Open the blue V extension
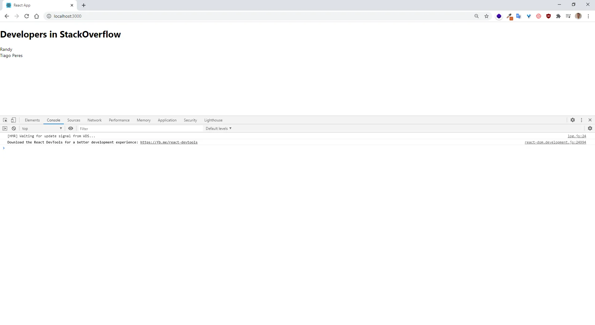 pyautogui.click(x=529, y=16)
